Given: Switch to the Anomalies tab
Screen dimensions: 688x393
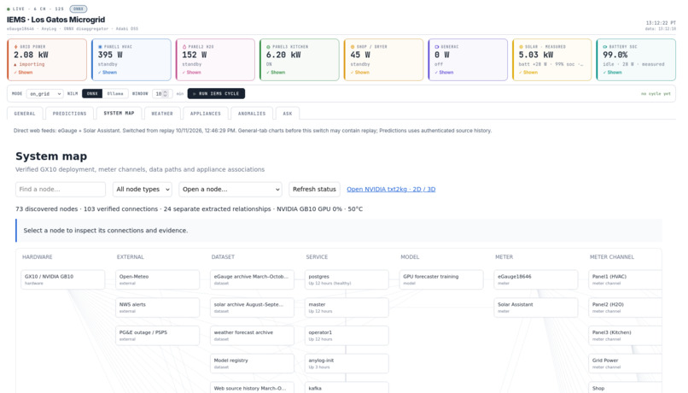Looking at the screenshot, I should [252, 114].
